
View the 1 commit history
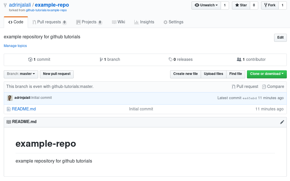(39, 59)
